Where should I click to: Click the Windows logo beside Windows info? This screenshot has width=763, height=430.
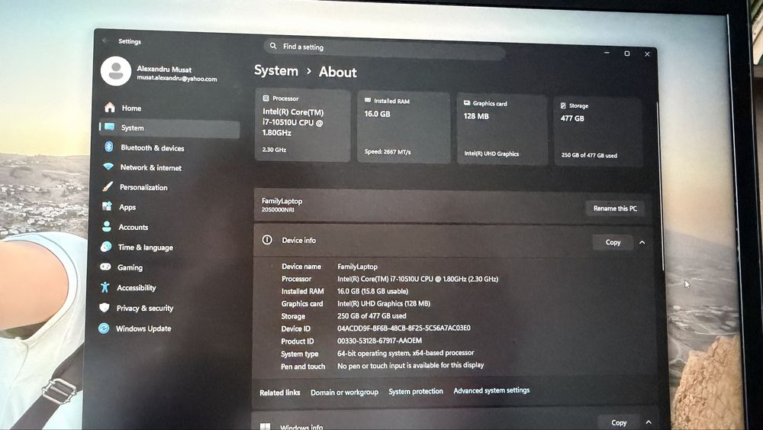(266, 427)
